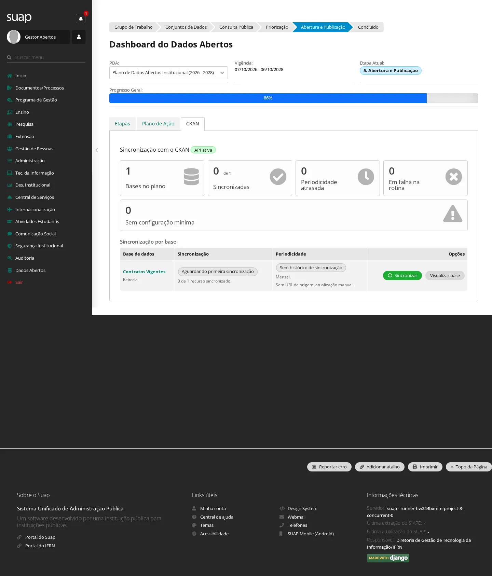Screen dimensions: 492x576
Task: Click the Programa de Gestão icon
Action: tap(10, 100)
